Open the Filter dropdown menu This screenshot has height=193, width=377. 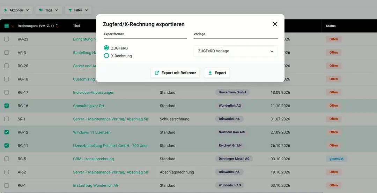click(78, 10)
